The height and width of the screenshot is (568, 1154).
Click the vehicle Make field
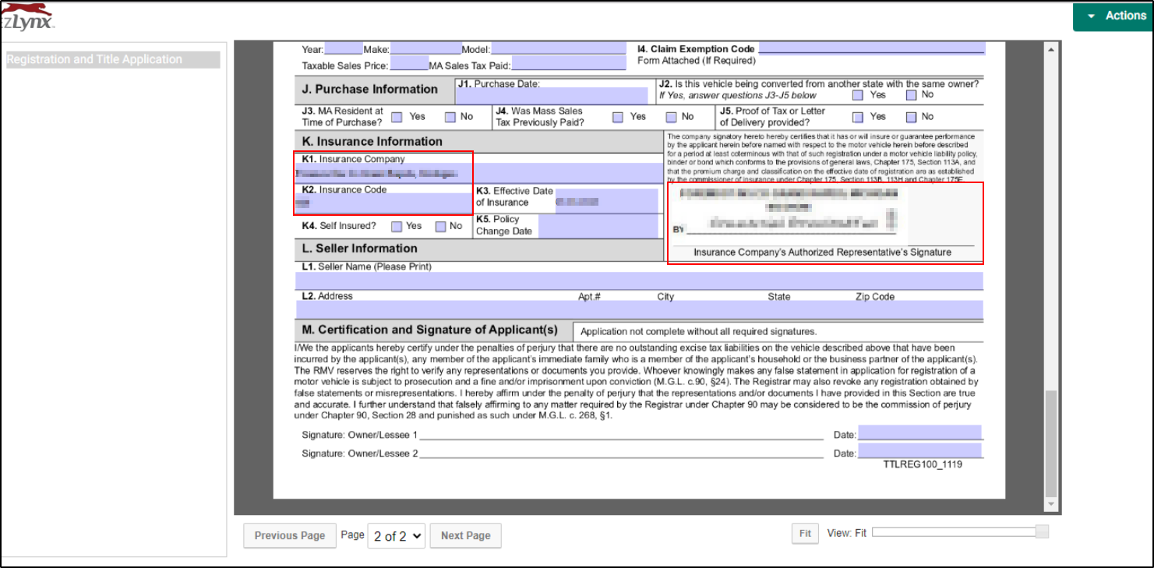[x=426, y=49]
